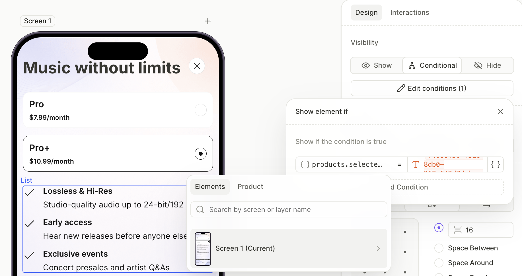Click the equals operator selector
The image size is (522, 276).
(399, 164)
